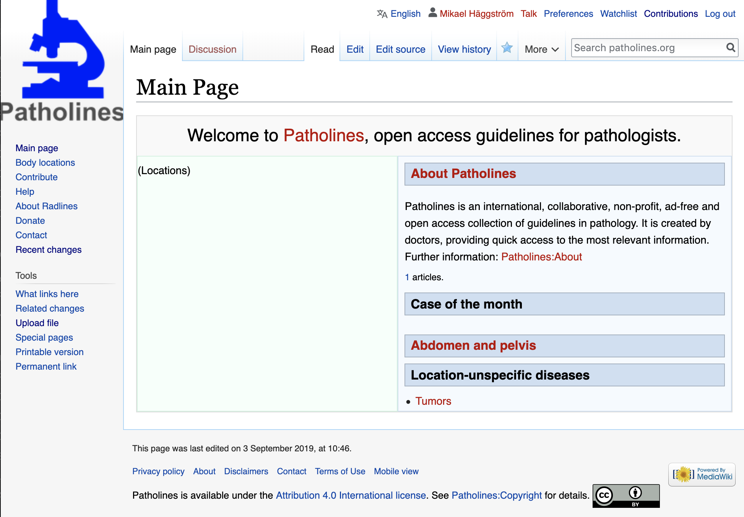Open the Disclaimers footer link
The width and height of the screenshot is (744, 517).
[x=246, y=472]
